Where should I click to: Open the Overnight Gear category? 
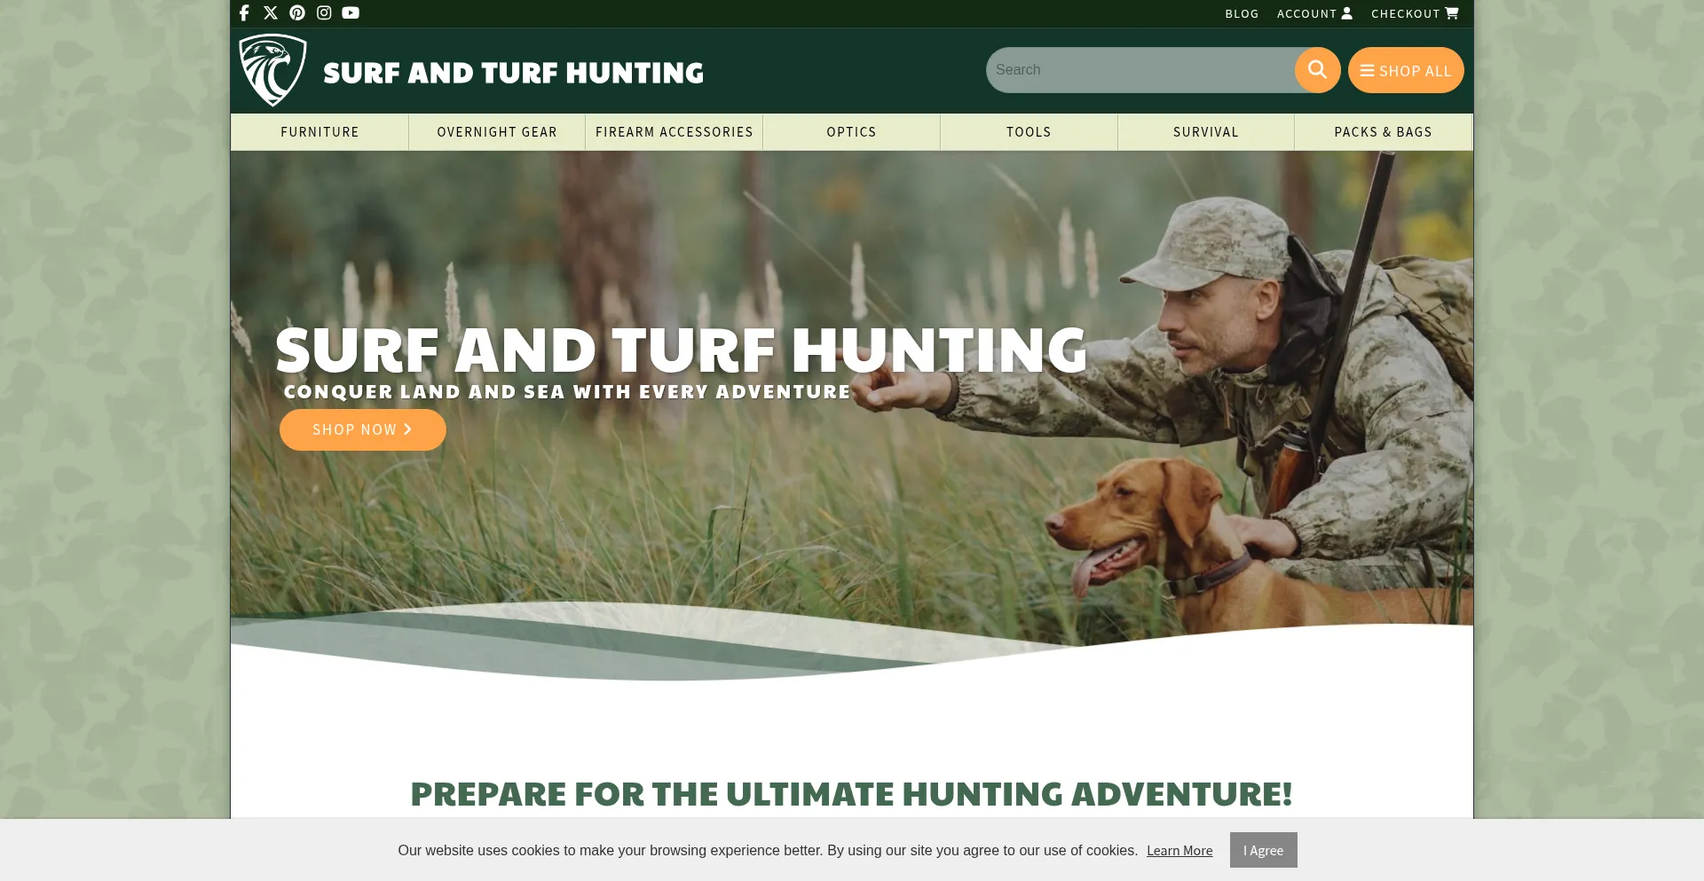tap(497, 132)
